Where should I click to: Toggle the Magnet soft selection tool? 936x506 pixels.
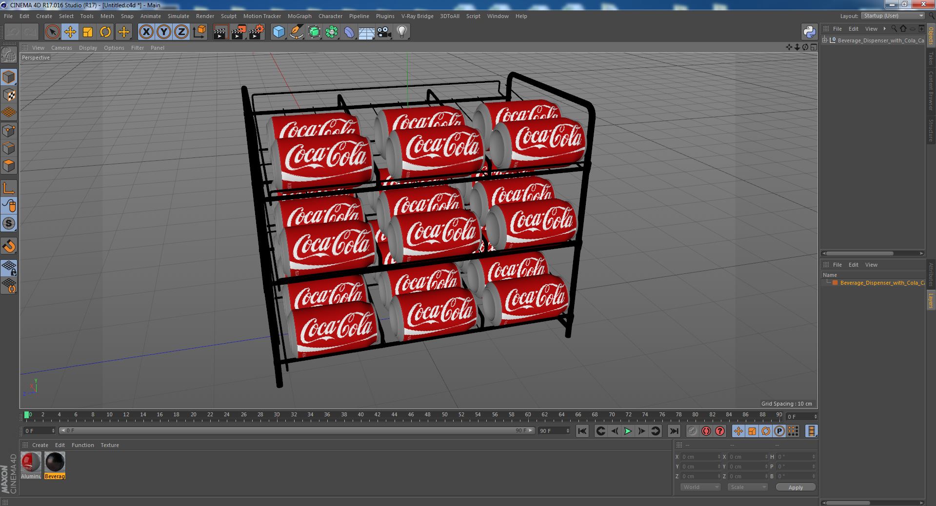pos(9,246)
